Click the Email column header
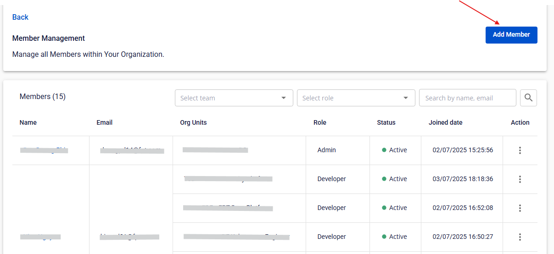 click(x=105, y=122)
